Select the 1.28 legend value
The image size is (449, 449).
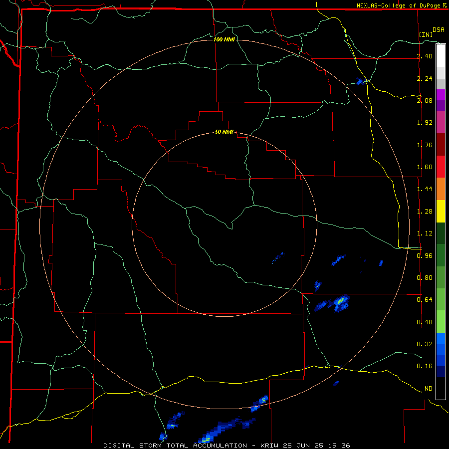pos(425,212)
